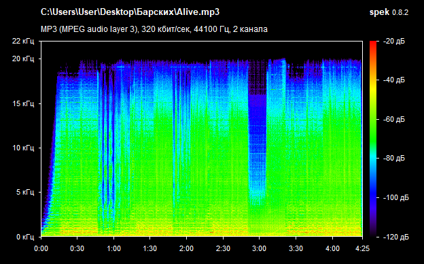The image size is (424, 264).
Task: Click the 2:30 time axis label
Action: pos(223,248)
